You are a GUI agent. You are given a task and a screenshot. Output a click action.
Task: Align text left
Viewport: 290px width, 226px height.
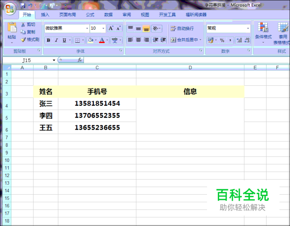130,40
